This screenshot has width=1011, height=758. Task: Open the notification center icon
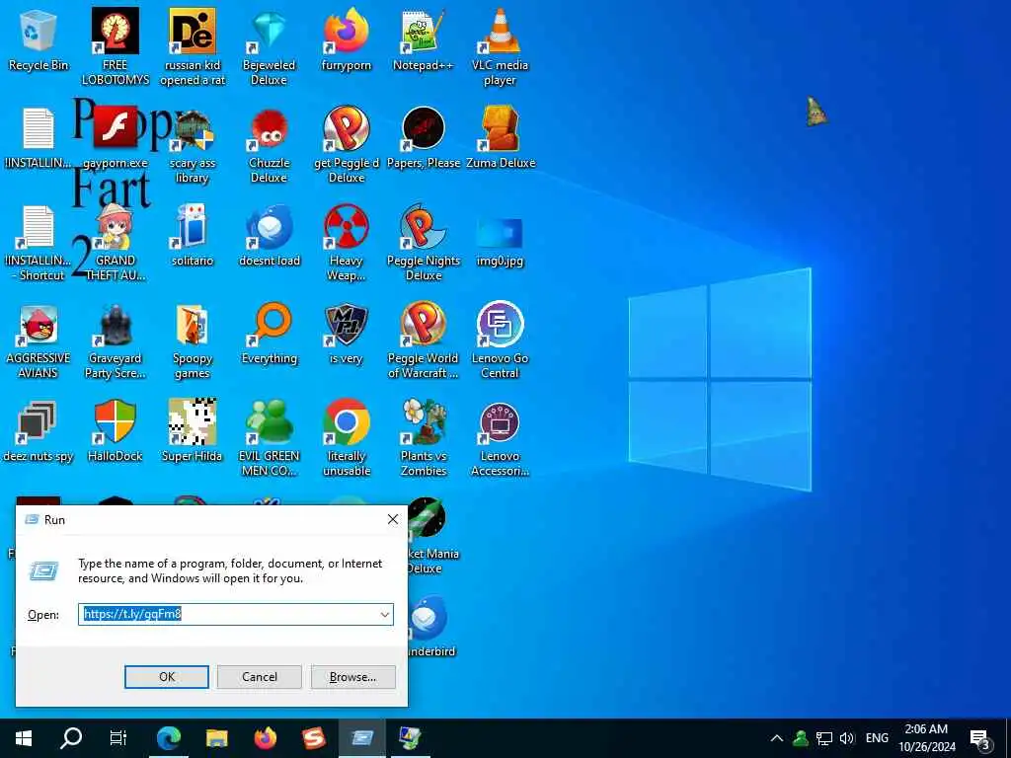(979, 738)
